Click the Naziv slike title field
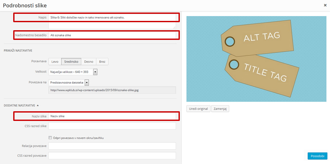The image size is (330, 164). click(x=112, y=116)
